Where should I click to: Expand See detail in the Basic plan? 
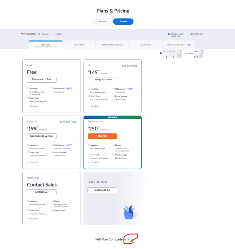[34, 106]
